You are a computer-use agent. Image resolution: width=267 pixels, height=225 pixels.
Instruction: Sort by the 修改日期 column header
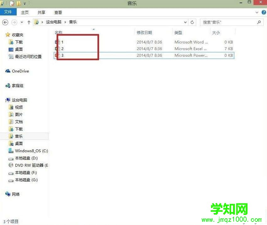click(x=144, y=32)
